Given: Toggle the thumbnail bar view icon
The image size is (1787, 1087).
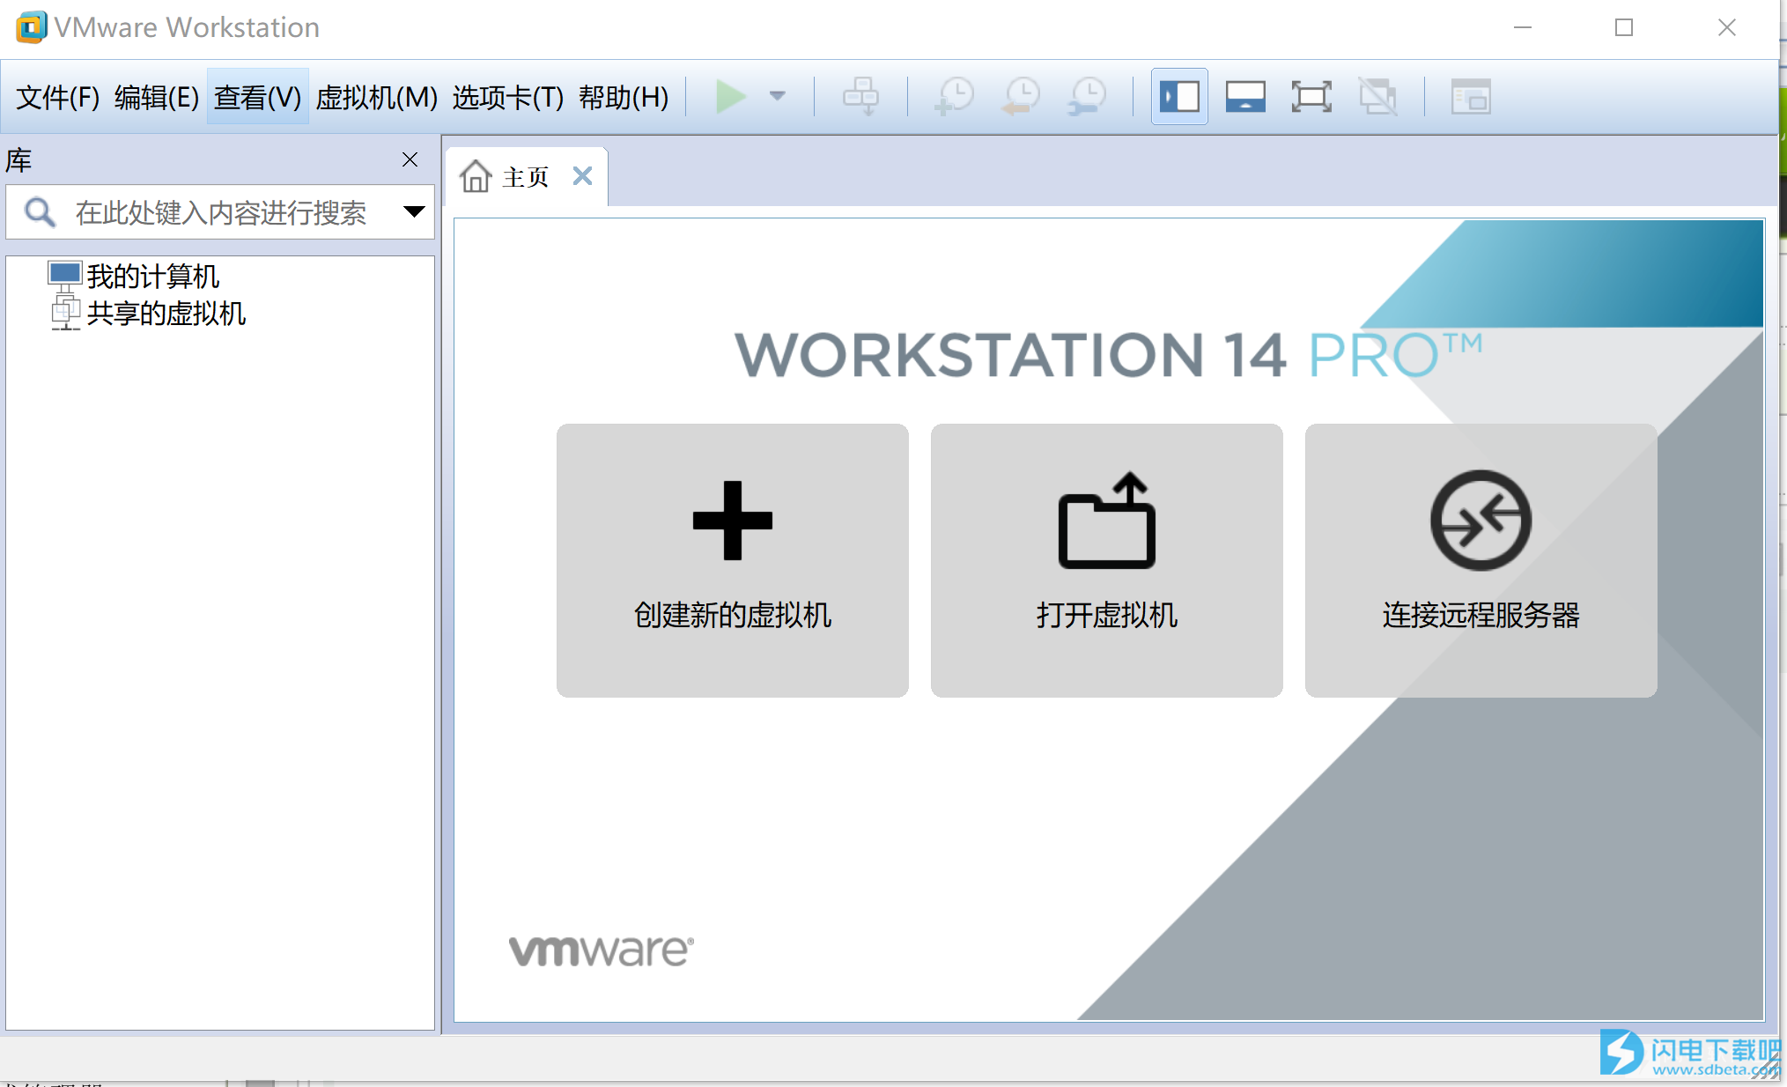Looking at the screenshot, I should (x=1245, y=96).
